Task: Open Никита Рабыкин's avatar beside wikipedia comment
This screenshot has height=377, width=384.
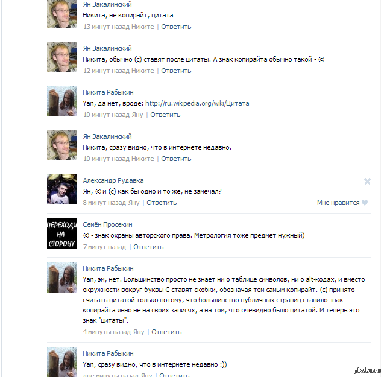Action: (62, 101)
